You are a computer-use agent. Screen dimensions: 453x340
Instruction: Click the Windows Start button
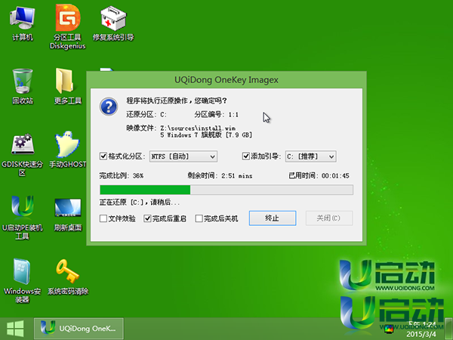[x=15, y=329]
